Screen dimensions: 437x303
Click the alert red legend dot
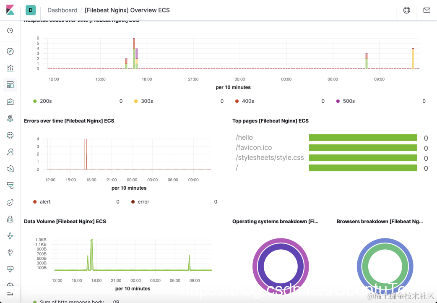(35, 202)
